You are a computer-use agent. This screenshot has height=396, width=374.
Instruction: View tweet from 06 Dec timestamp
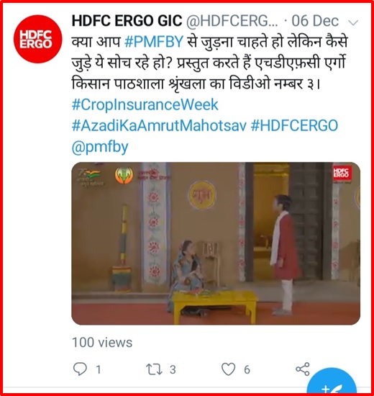tap(315, 21)
